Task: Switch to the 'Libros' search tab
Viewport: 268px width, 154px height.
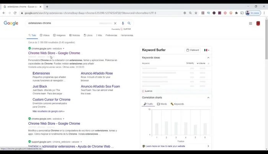Action: tap(88, 35)
